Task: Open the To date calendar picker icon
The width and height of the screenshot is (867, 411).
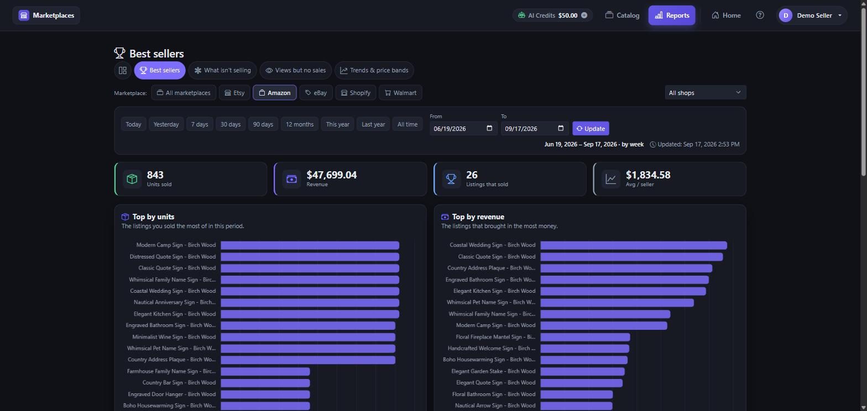Action: click(561, 129)
